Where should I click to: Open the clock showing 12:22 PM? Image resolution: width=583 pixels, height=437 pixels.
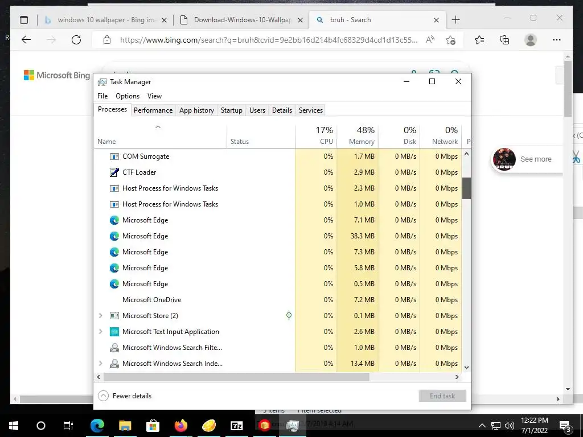coord(534,426)
